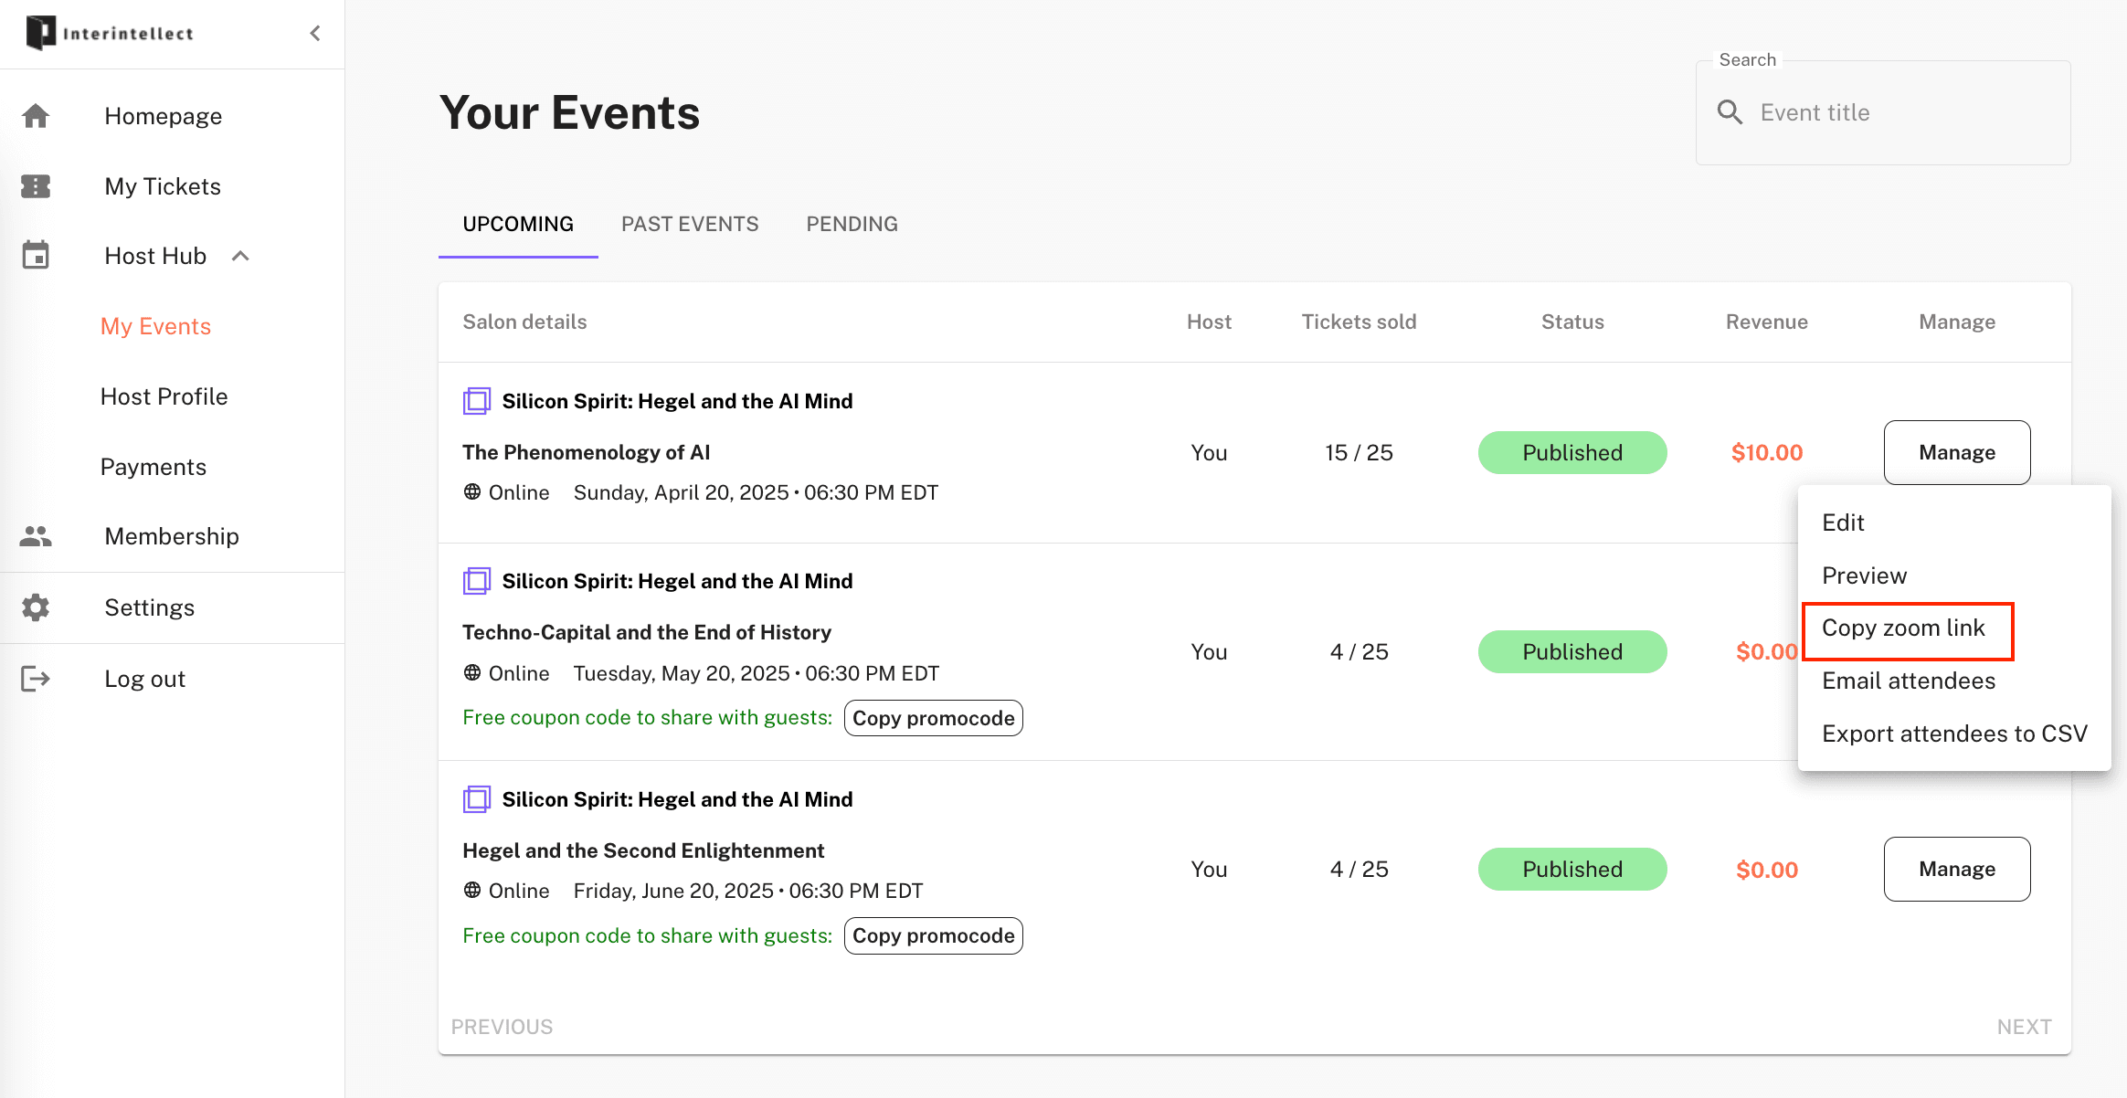
Task: Click Sunday, April 20, 2025 date text
Action: 681,492
